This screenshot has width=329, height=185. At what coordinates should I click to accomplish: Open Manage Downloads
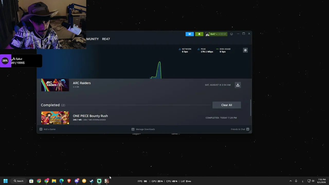(x=143, y=129)
